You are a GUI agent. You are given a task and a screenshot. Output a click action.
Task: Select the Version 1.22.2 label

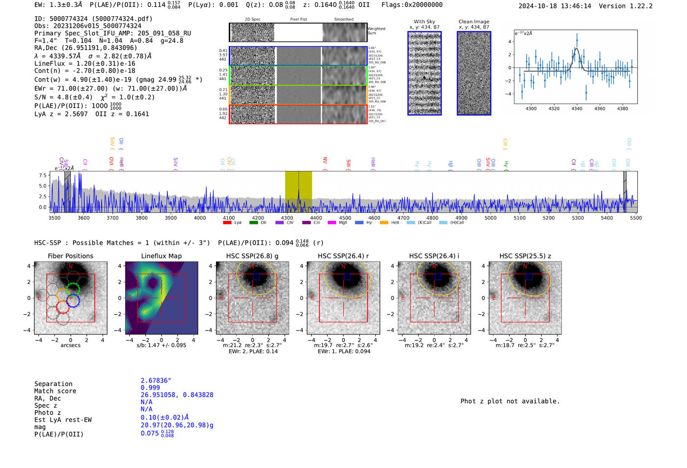[x=626, y=6]
